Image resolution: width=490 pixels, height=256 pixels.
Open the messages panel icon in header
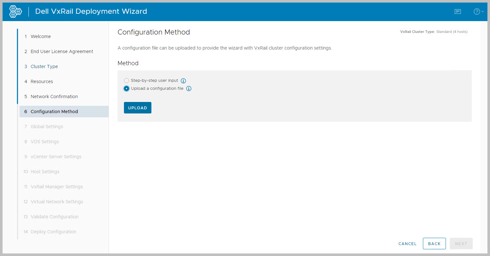[x=458, y=12]
